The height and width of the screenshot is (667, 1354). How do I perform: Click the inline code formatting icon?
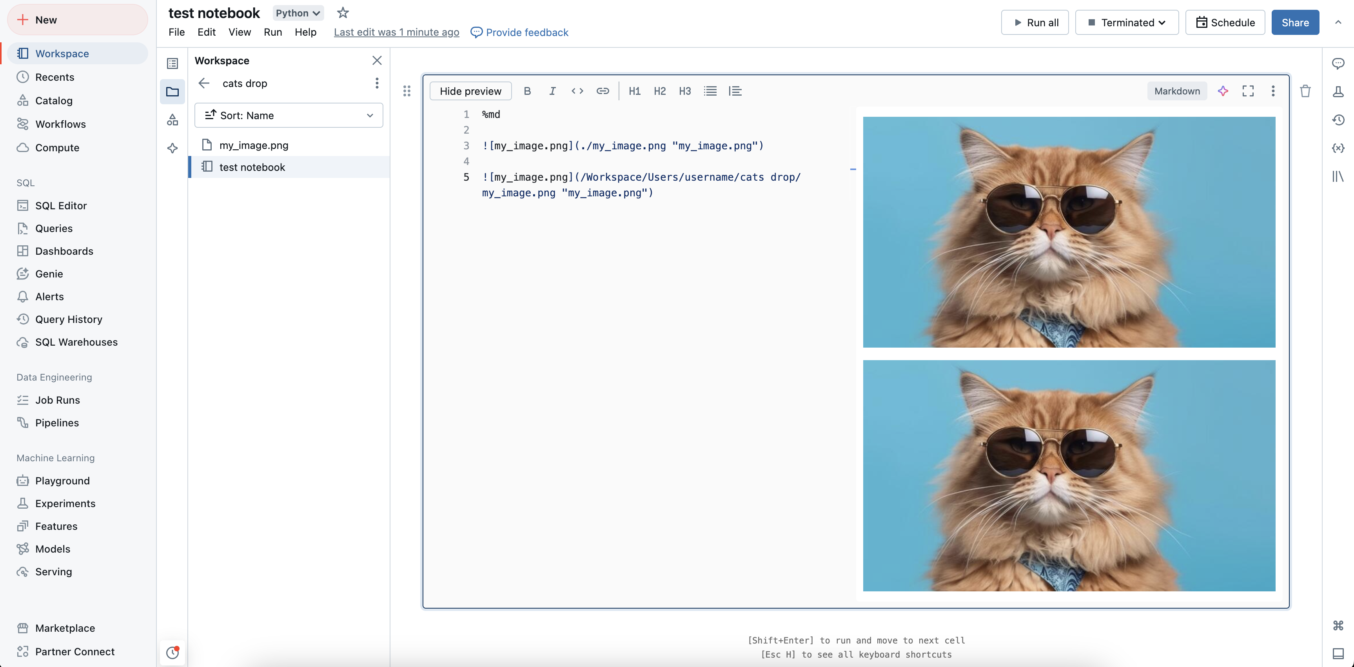tap(576, 91)
